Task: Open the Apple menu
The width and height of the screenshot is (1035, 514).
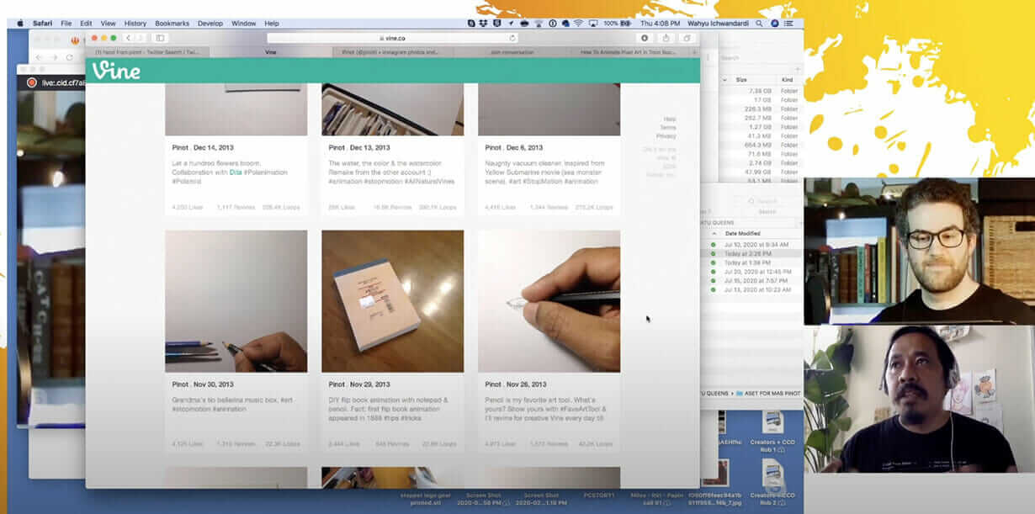Action: pos(20,24)
